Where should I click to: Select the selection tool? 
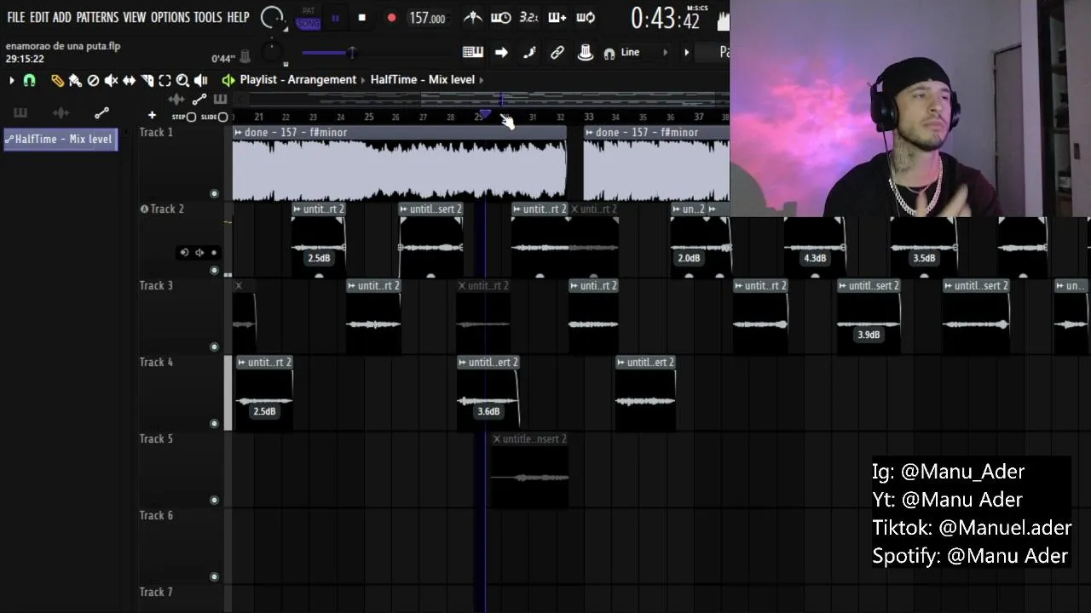165,81
